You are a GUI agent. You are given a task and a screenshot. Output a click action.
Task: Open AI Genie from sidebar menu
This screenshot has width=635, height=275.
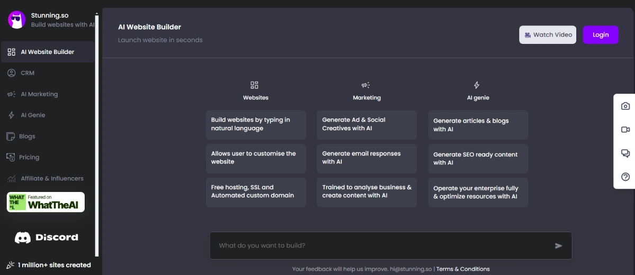tap(33, 115)
